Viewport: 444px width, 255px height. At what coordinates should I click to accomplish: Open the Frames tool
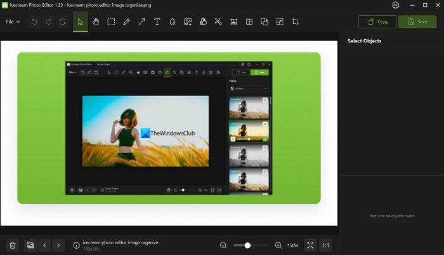233,22
